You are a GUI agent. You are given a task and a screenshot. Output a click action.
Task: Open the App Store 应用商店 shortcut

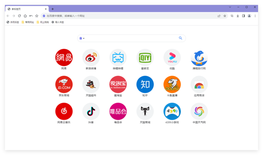[199, 84]
